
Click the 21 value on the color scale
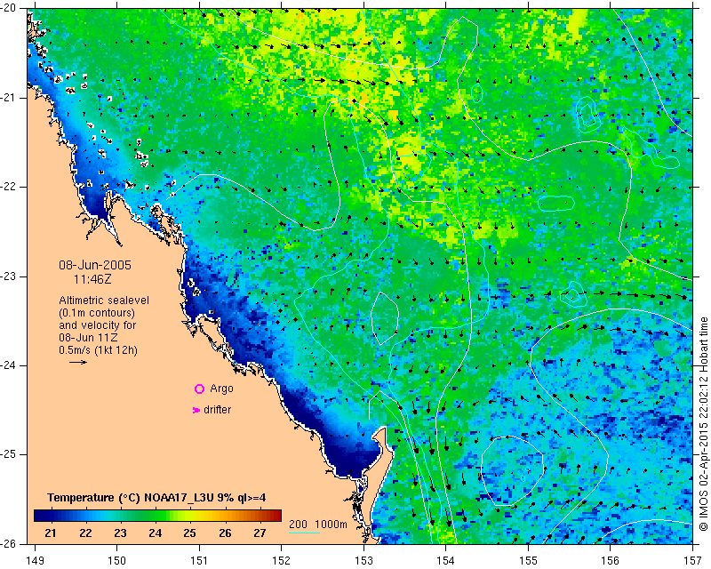51,533
